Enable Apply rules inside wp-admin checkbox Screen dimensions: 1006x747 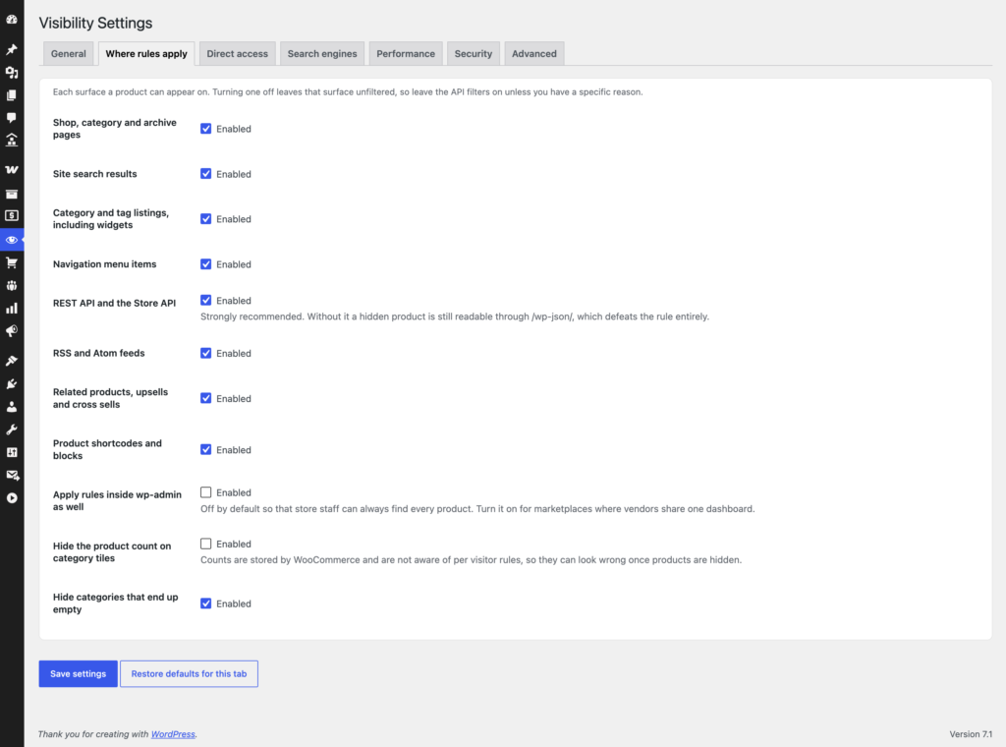(206, 492)
